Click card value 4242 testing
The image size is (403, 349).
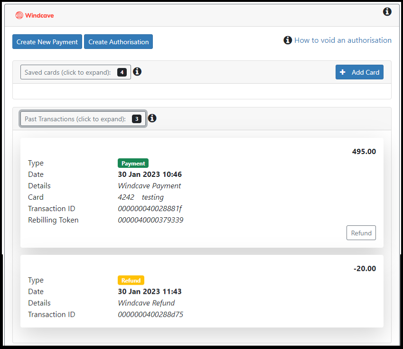pos(141,197)
